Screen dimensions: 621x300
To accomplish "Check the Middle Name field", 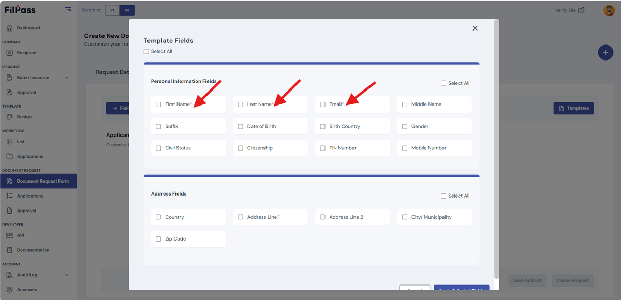I will click(x=405, y=104).
